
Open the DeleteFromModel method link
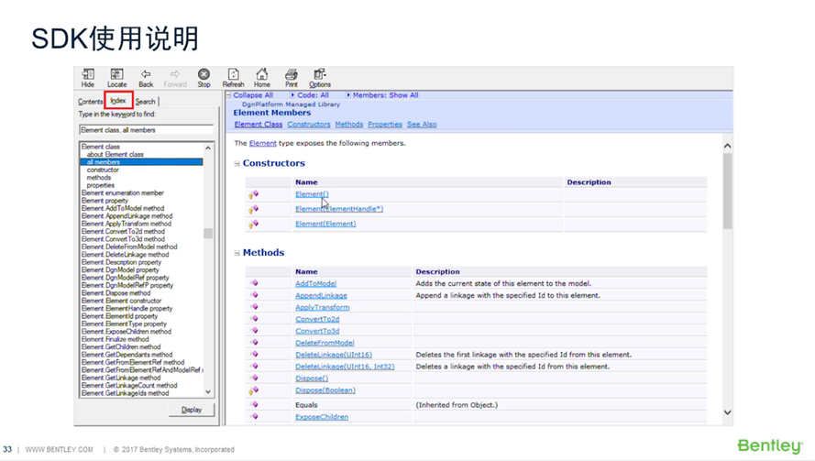click(x=325, y=343)
